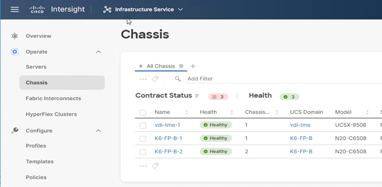Open Overview in the sidebar
Screen dimensions: 382x187
tap(39, 36)
